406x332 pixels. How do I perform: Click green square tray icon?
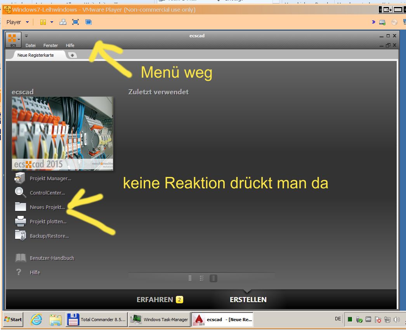[350, 319]
